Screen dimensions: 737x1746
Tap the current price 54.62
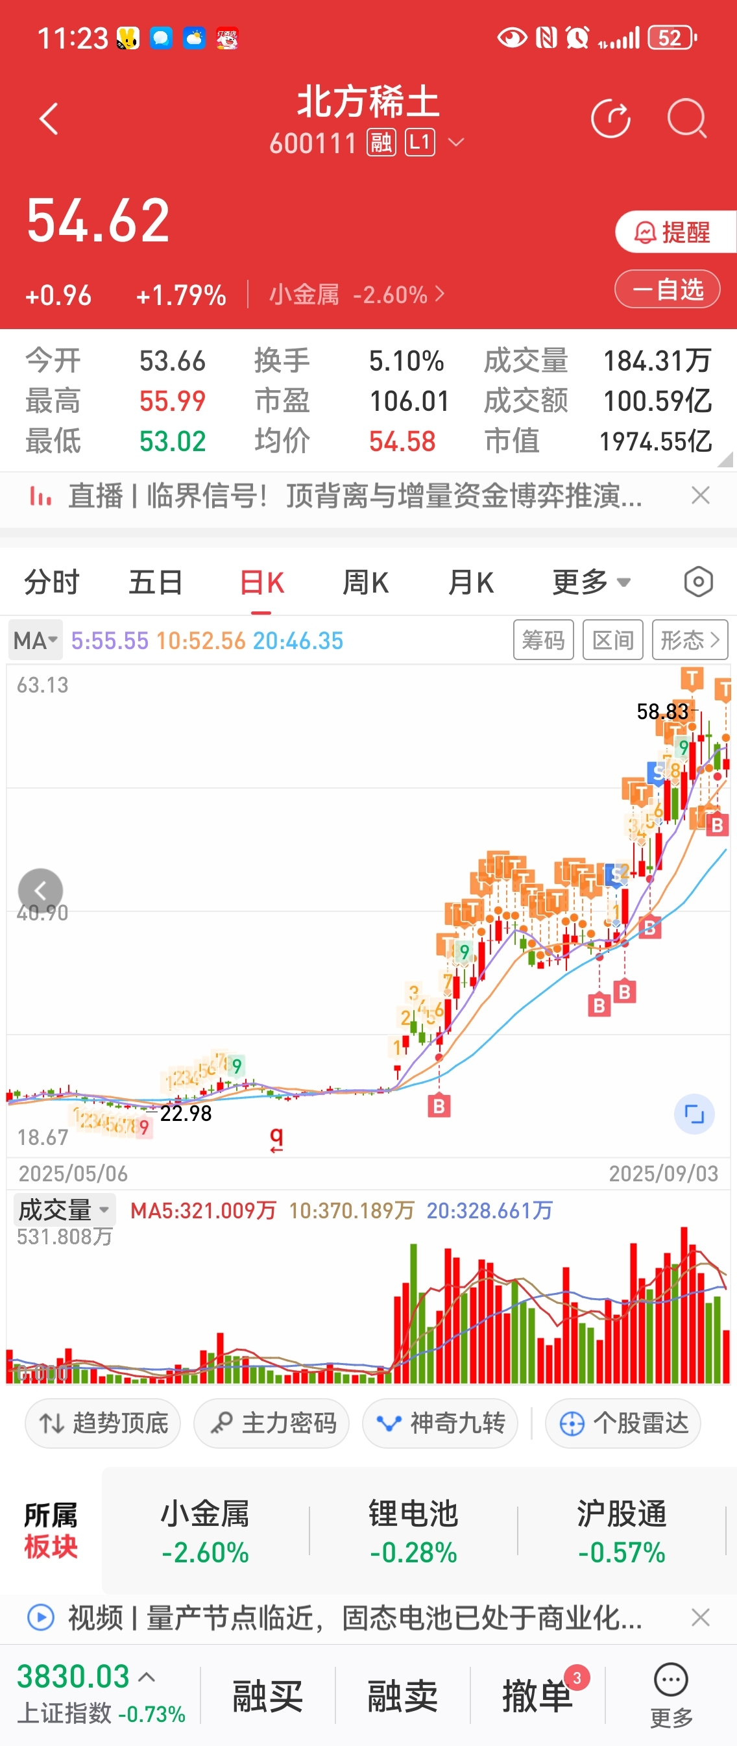[x=98, y=221]
